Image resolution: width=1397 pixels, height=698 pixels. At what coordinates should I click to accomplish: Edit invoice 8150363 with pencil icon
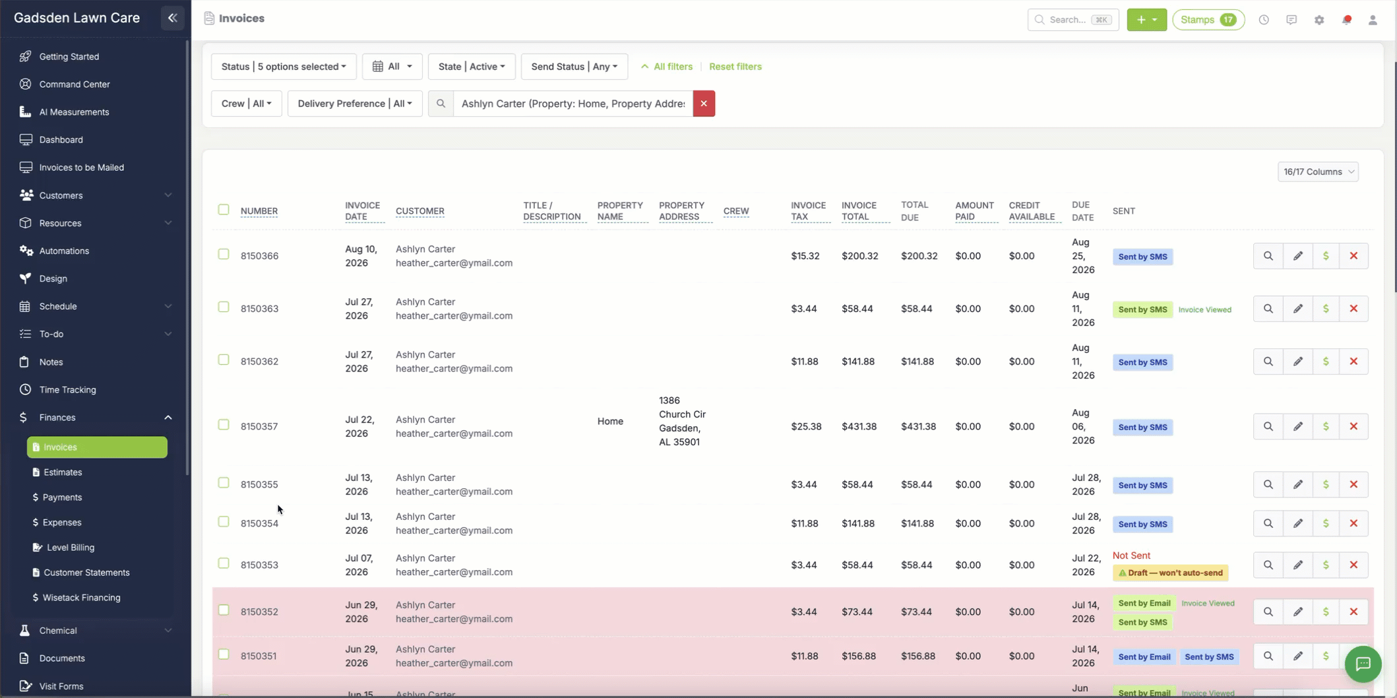(1297, 309)
